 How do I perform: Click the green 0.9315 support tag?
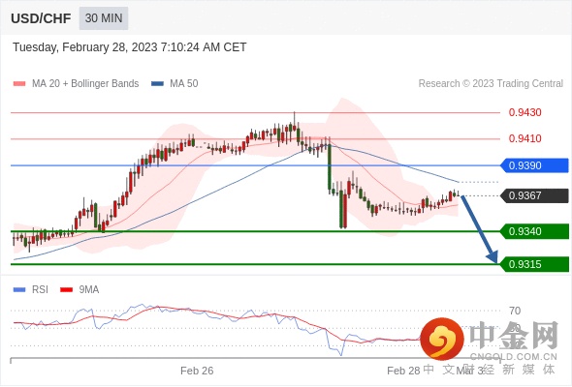click(x=534, y=264)
